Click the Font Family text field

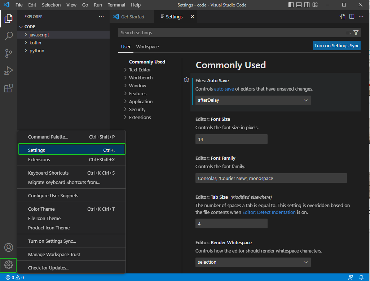[271, 178]
